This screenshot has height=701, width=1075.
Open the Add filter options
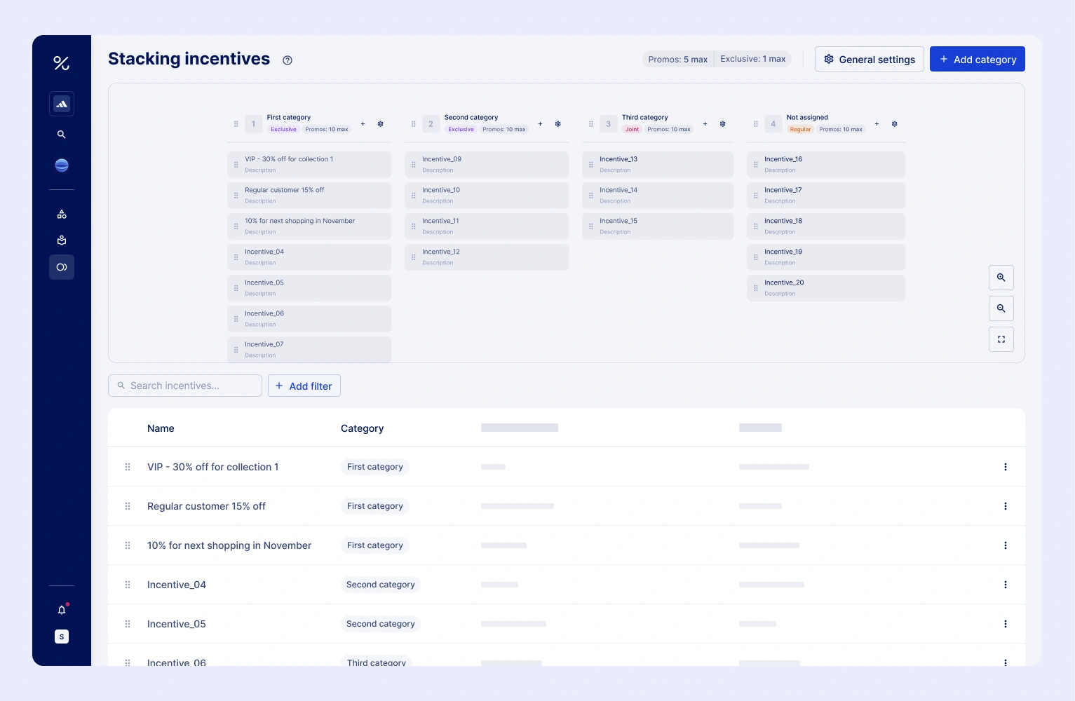point(304,386)
